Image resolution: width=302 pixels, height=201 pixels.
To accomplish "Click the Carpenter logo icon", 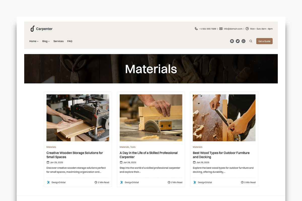I will point(32,29).
